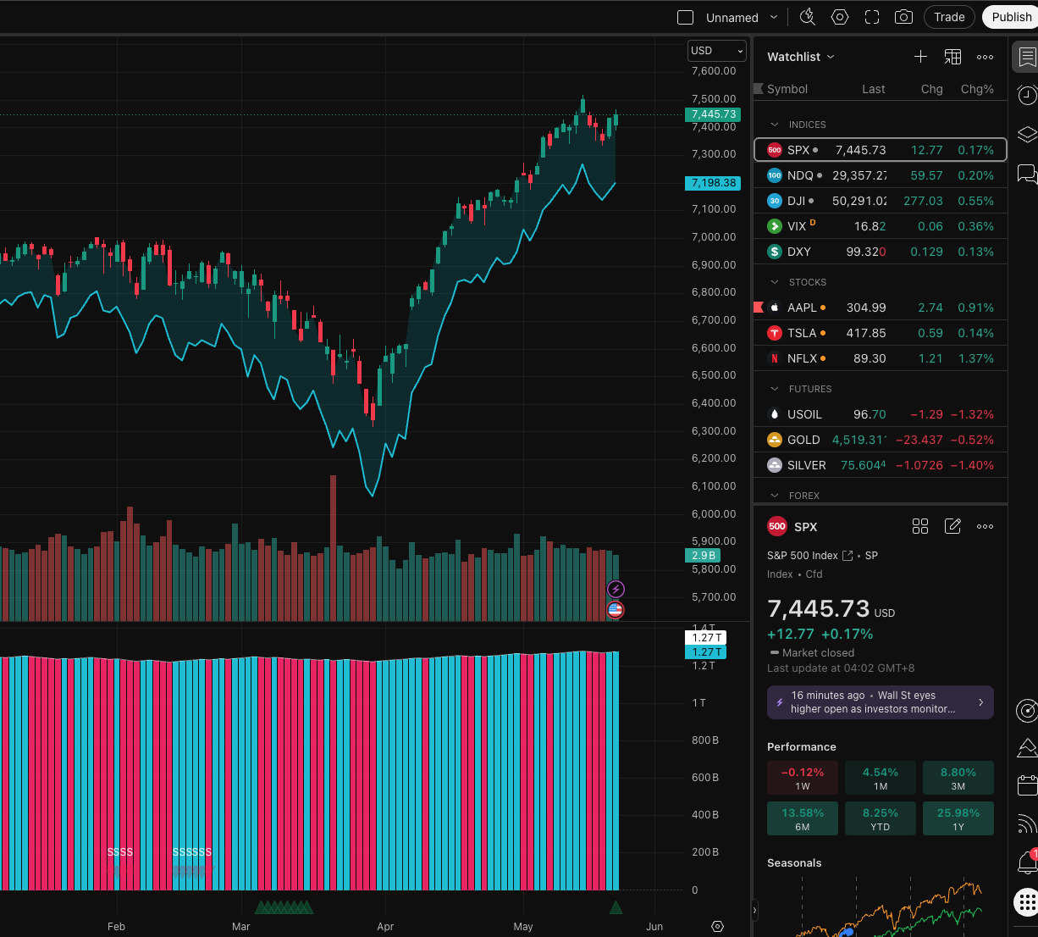Image resolution: width=1038 pixels, height=937 pixels.
Task: Select the SILVER row in watchlist
Action: [x=881, y=465]
